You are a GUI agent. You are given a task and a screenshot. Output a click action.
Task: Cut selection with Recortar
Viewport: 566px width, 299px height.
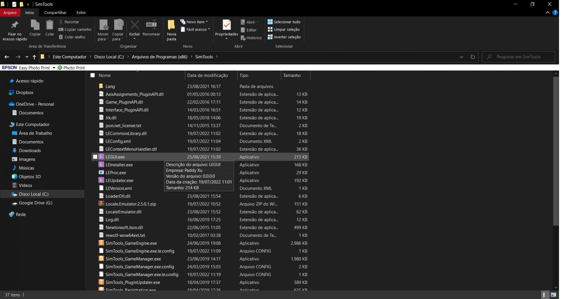[x=69, y=22]
